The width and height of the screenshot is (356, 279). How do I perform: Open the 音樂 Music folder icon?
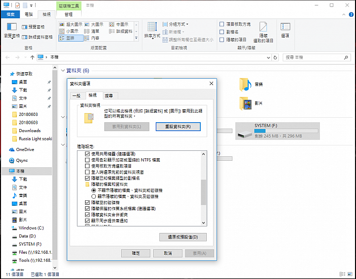coord(245,84)
